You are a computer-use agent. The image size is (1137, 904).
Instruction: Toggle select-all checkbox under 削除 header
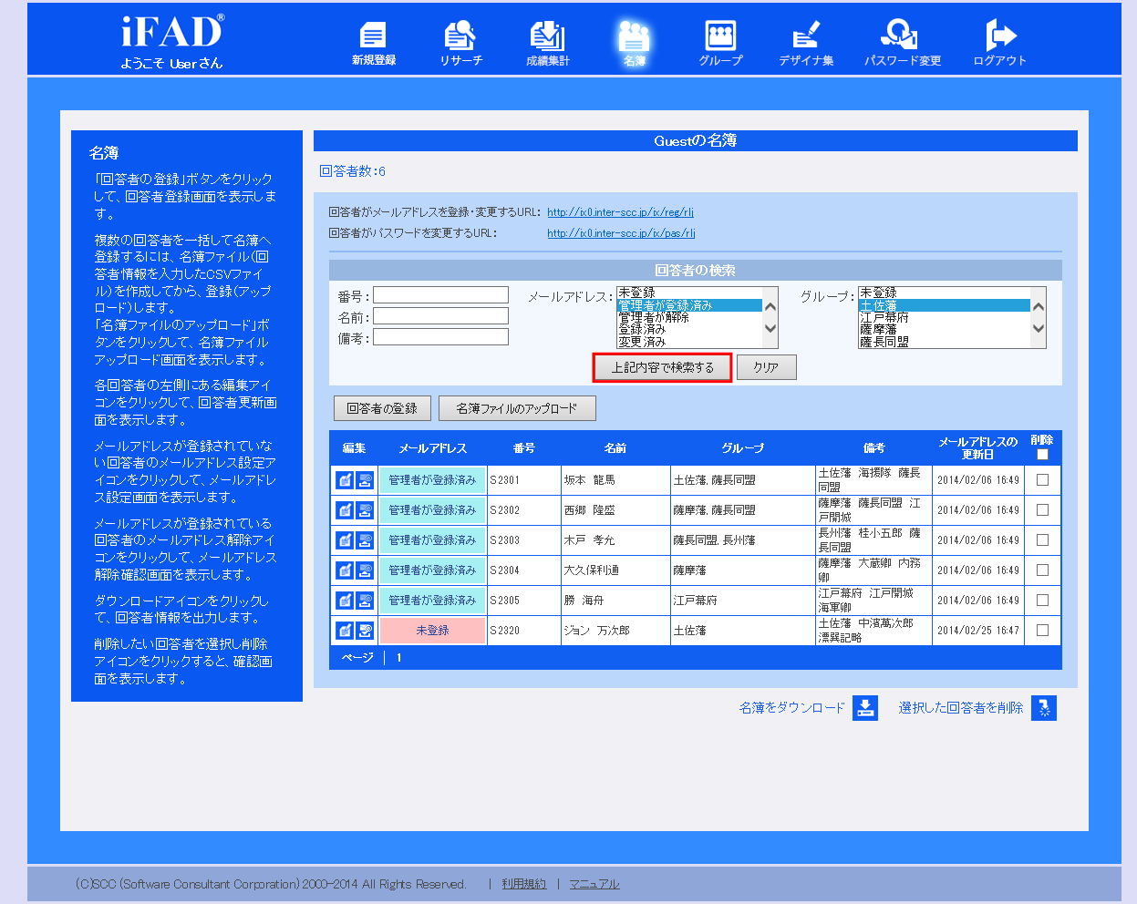1042,454
